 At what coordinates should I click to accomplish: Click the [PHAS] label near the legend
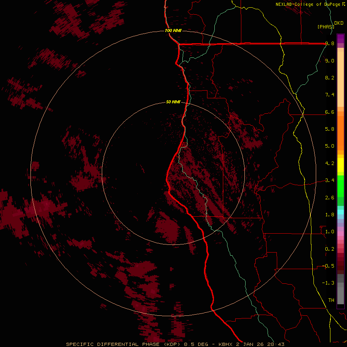pyautogui.click(x=326, y=27)
